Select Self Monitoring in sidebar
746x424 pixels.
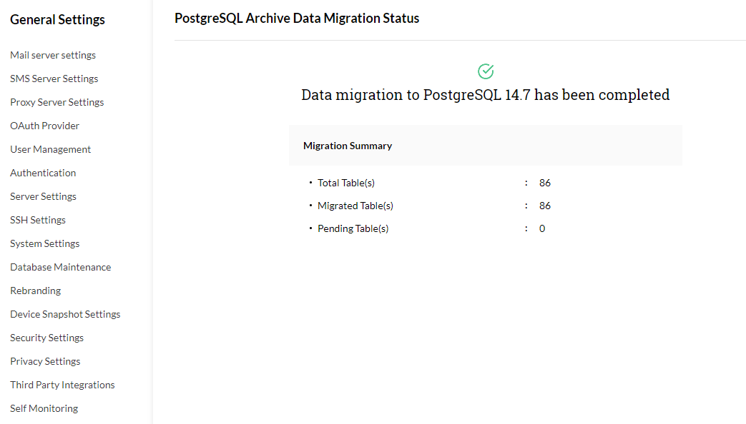44,408
